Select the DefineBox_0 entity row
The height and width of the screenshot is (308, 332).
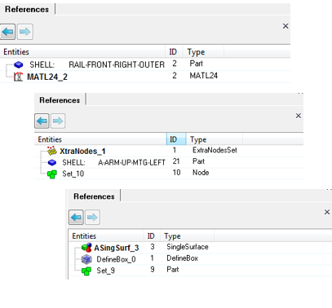coord(200,259)
